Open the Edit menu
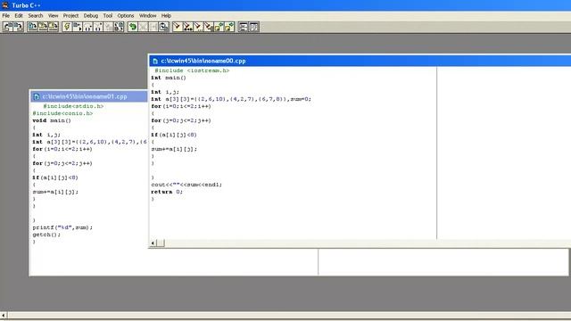571x321 pixels. coord(19,16)
